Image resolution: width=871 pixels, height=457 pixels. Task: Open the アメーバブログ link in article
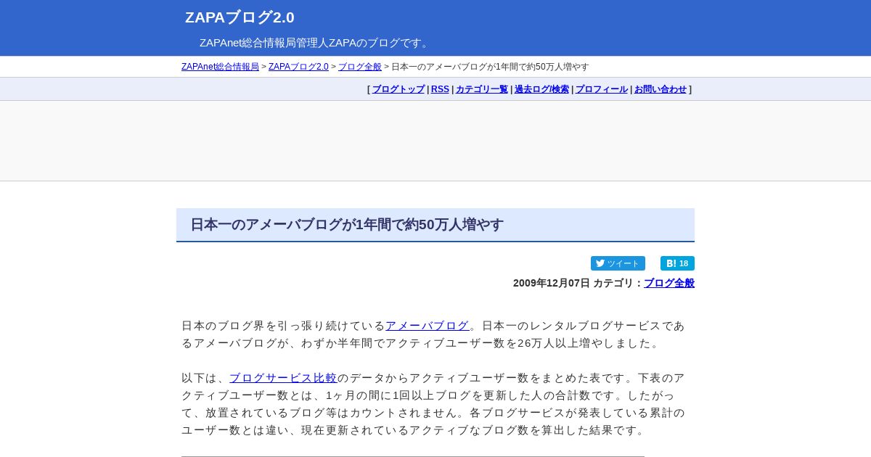coord(428,326)
